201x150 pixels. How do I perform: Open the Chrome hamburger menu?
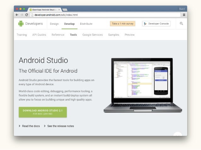184,15
